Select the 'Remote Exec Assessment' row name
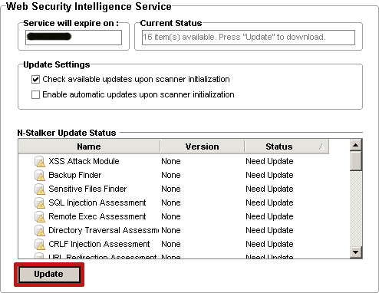This screenshot has height=293, width=379. 97,216
